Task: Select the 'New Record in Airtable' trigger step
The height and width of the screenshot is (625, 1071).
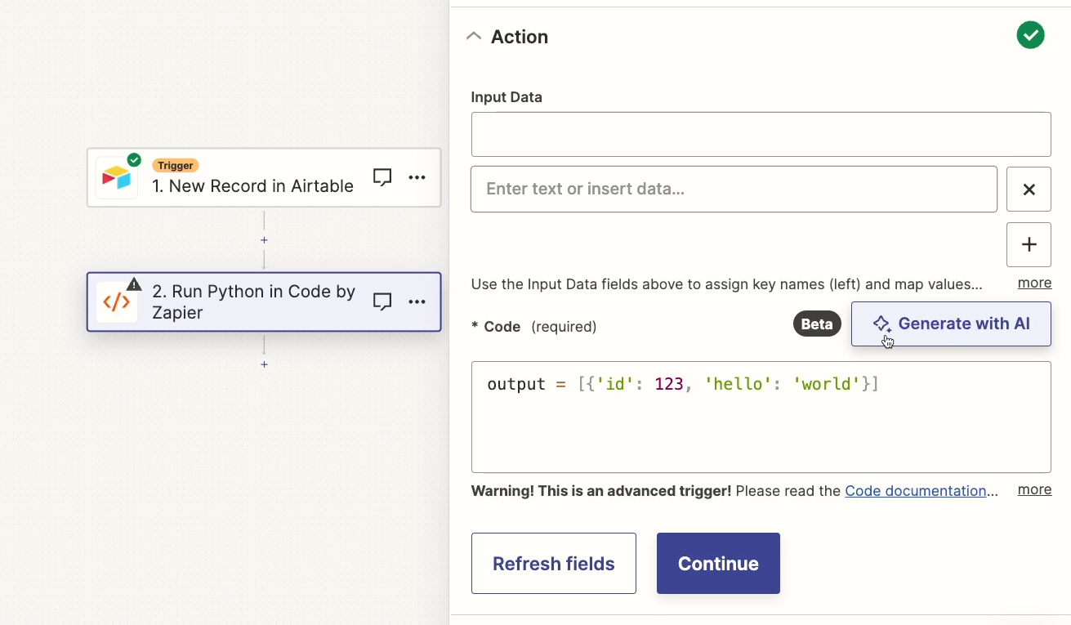Action: click(264, 177)
